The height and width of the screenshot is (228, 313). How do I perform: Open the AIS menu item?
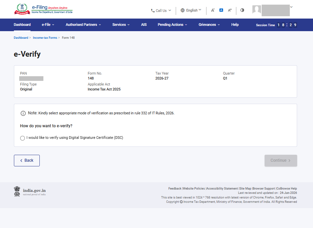144,25
